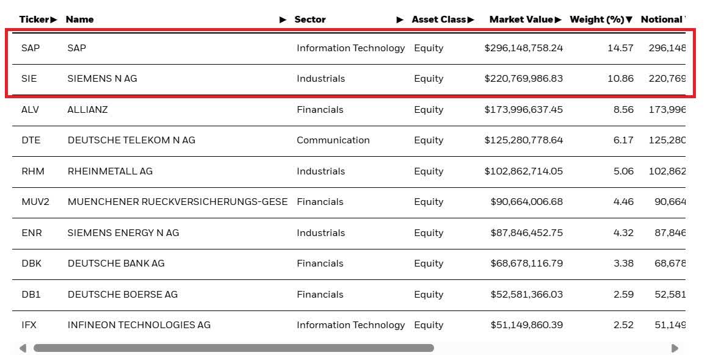Click the Name column sort arrow
Image resolution: width=710 pixels, height=355 pixels.
click(283, 20)
